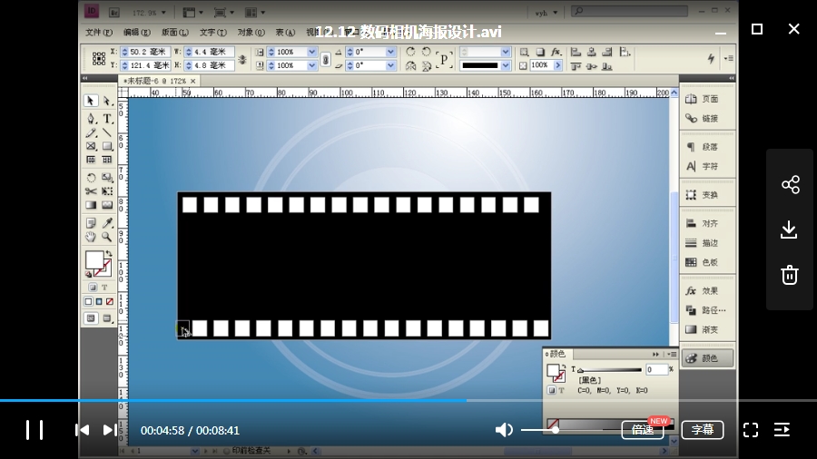817x459 pixels.
Task: Open the 编辑(E) menu
Action: [x=137, y=33]
